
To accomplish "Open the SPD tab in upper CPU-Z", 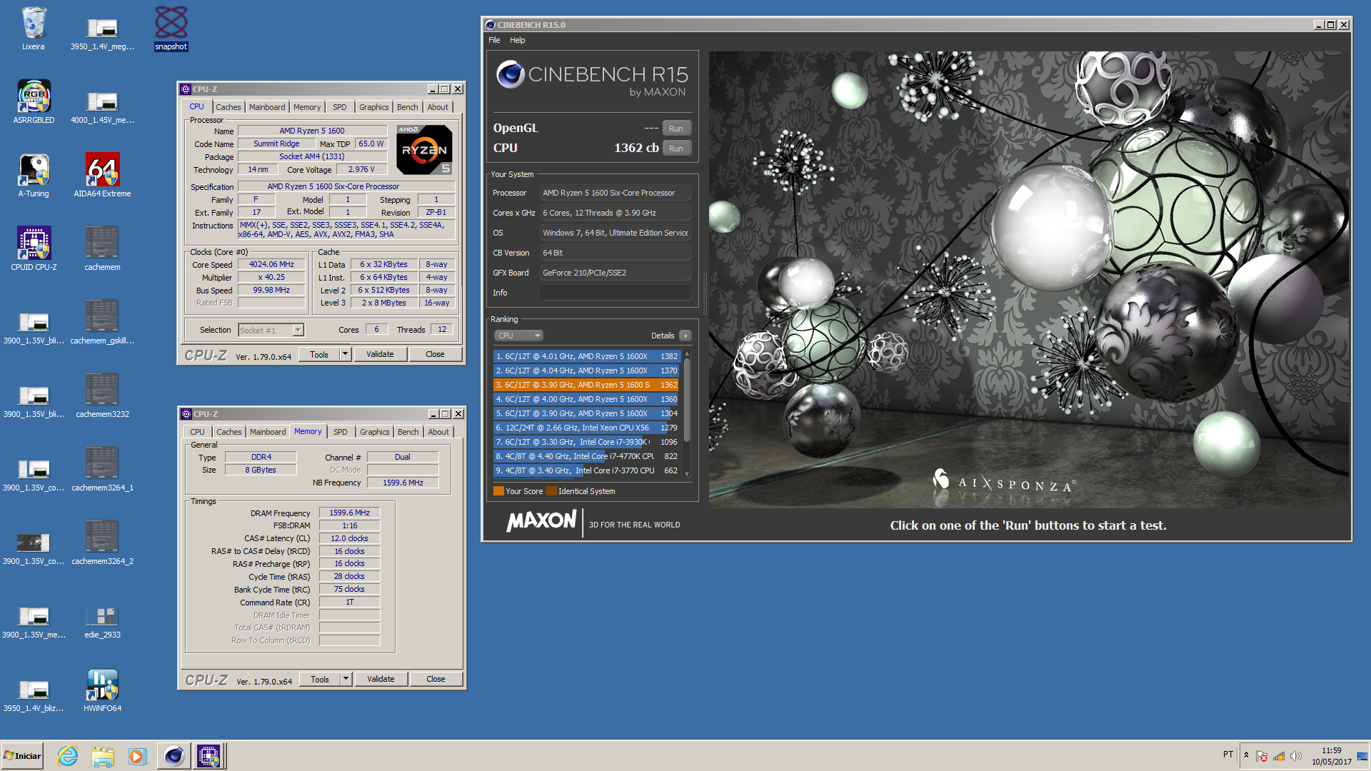I will tap(340, 107).
